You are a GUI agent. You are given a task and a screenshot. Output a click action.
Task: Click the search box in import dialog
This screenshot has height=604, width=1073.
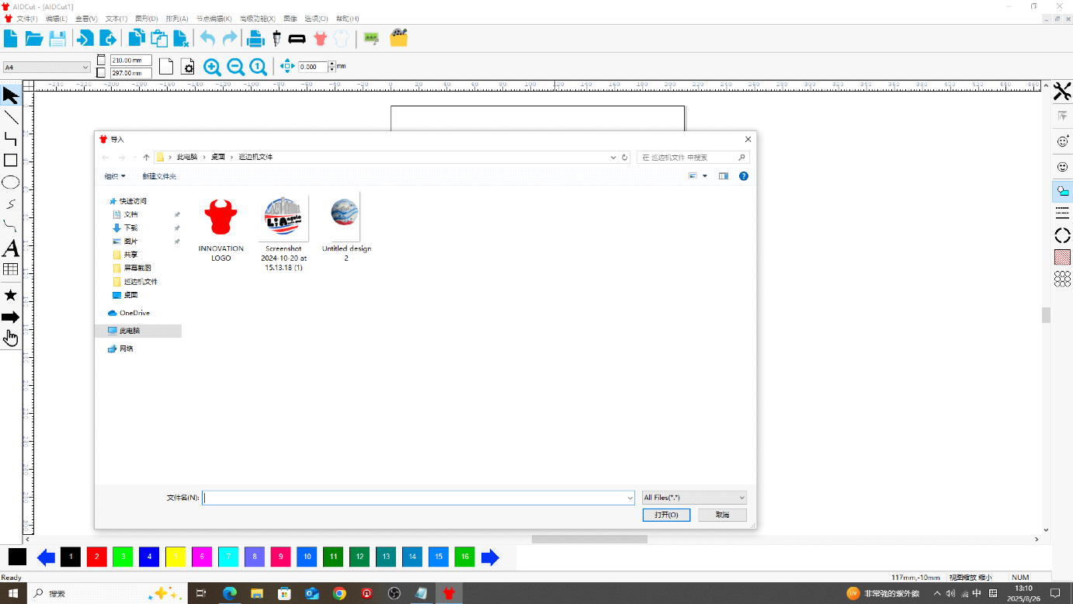click(693, 157)
